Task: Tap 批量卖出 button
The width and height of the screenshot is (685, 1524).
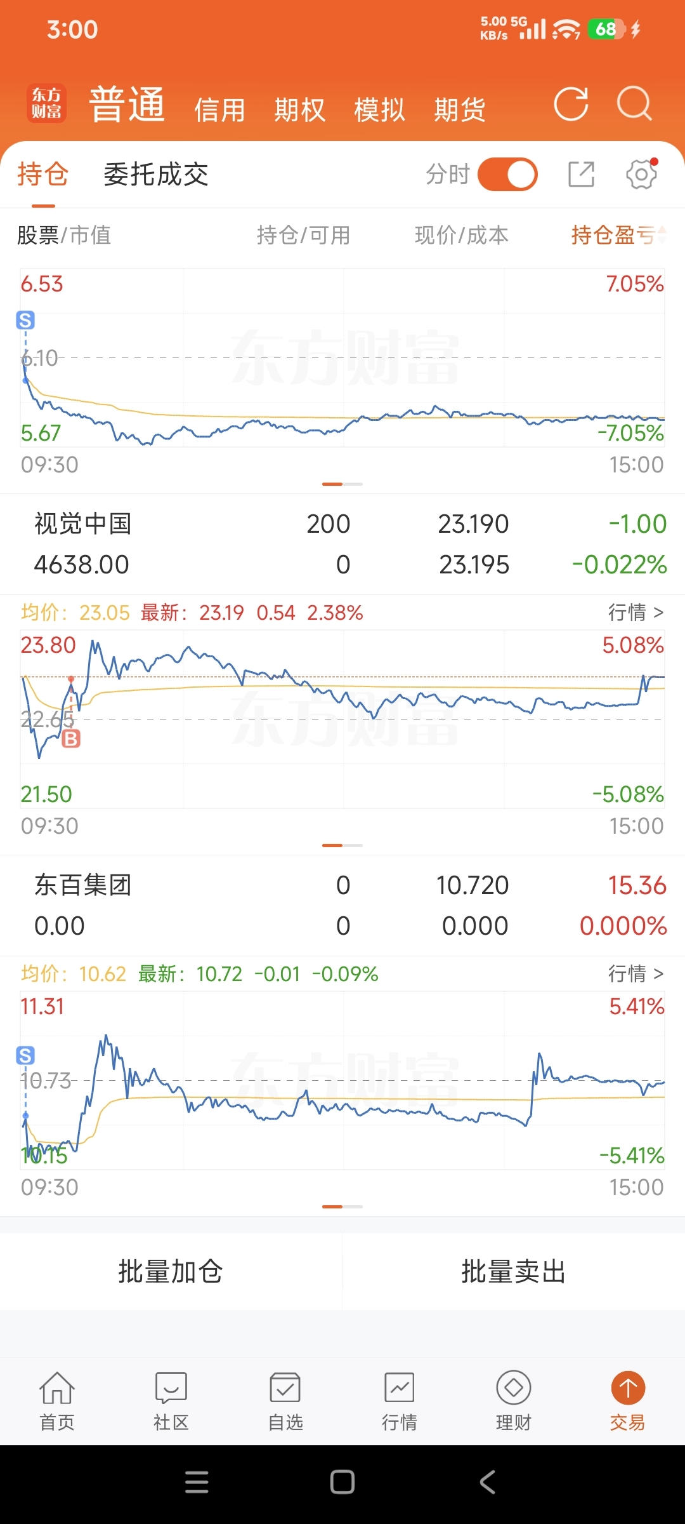Action: [514, 1272]
